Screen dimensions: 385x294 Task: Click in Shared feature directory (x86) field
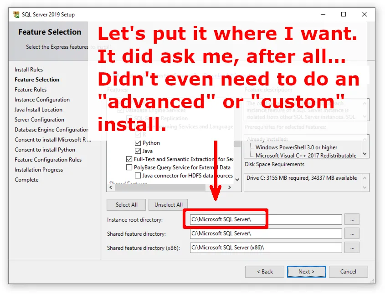click(266, 248)
